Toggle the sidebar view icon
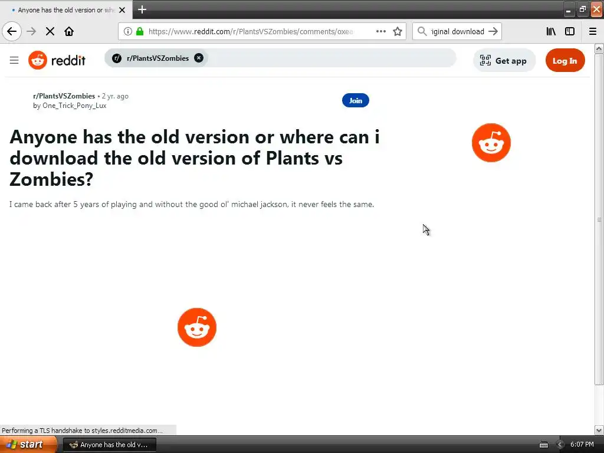 570,31
